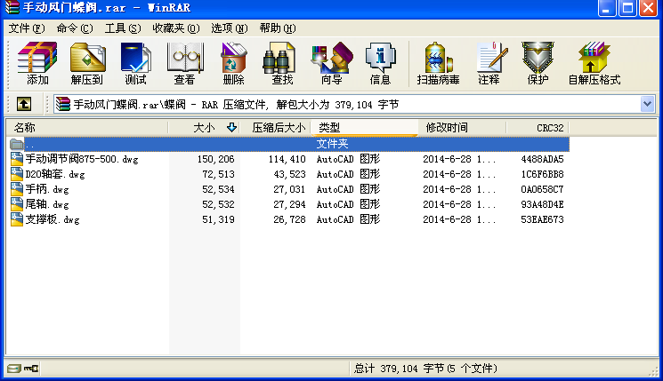Show archive Info (信息) icon
The width and height of the screenshot is (663, 381).
click(380, 62)
